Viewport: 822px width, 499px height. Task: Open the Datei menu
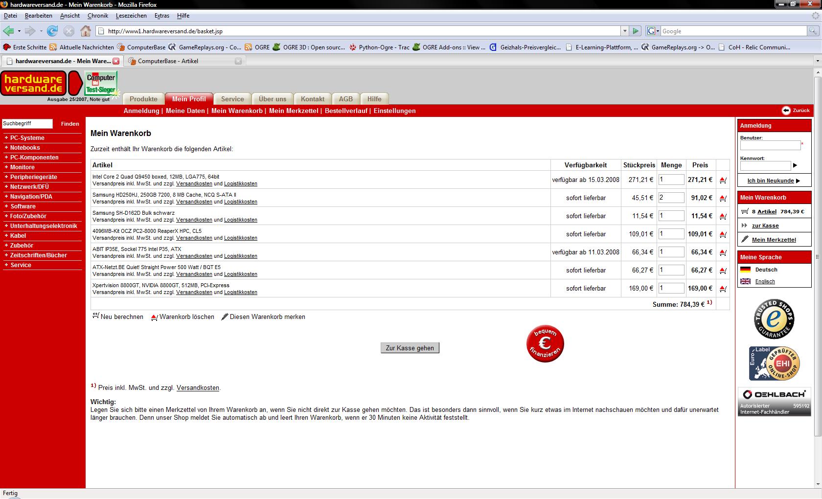[x=10, y=16]
